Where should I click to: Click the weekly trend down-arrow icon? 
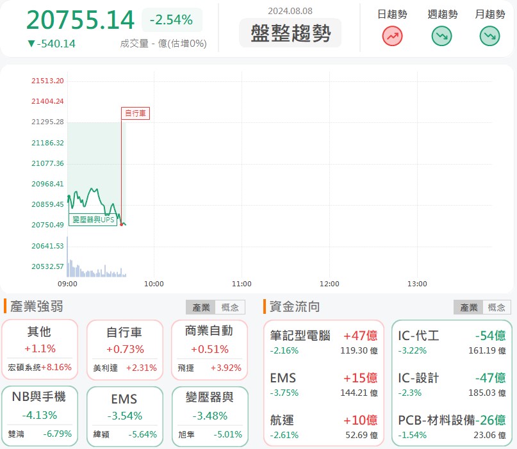click(x=442, y=36)
